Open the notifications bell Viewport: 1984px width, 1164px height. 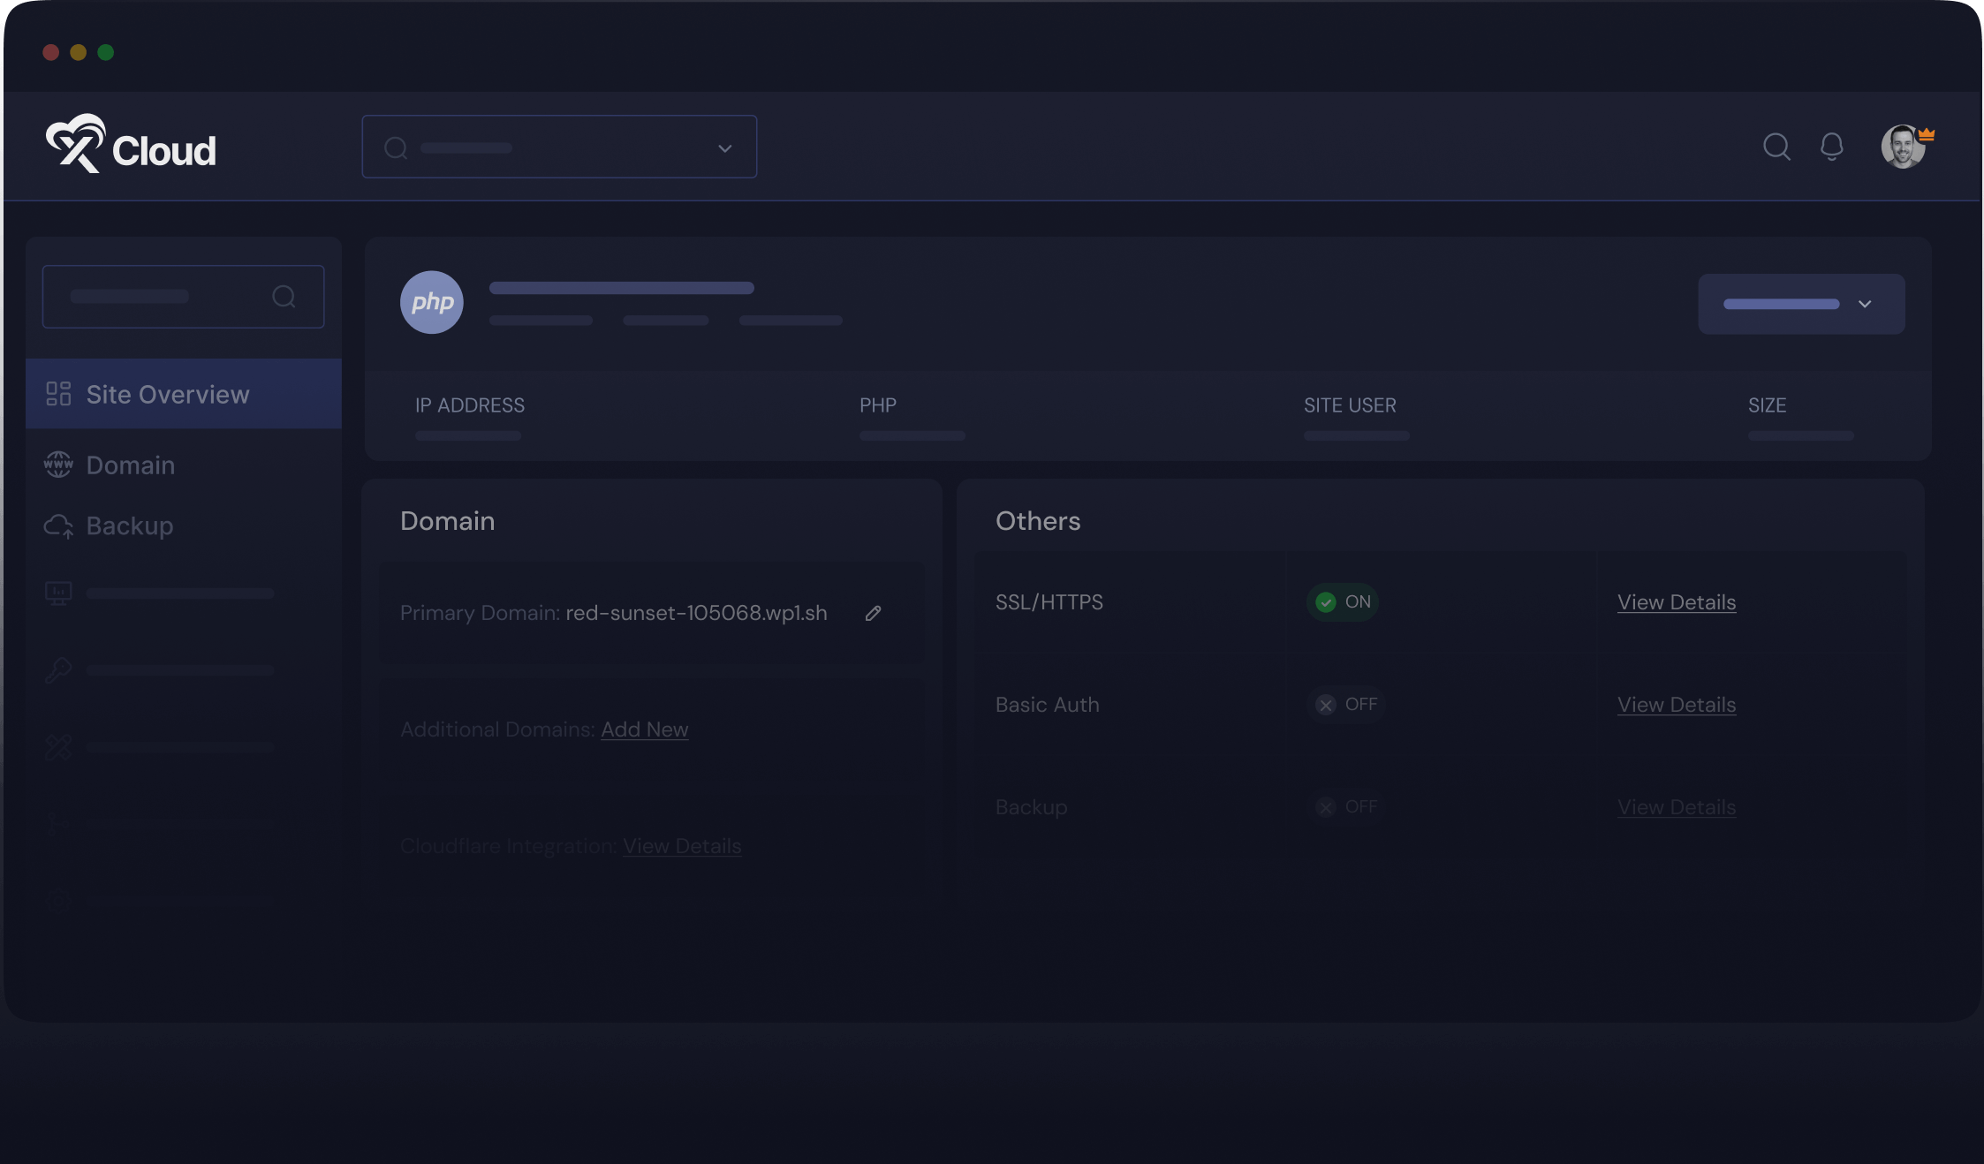1832,147
